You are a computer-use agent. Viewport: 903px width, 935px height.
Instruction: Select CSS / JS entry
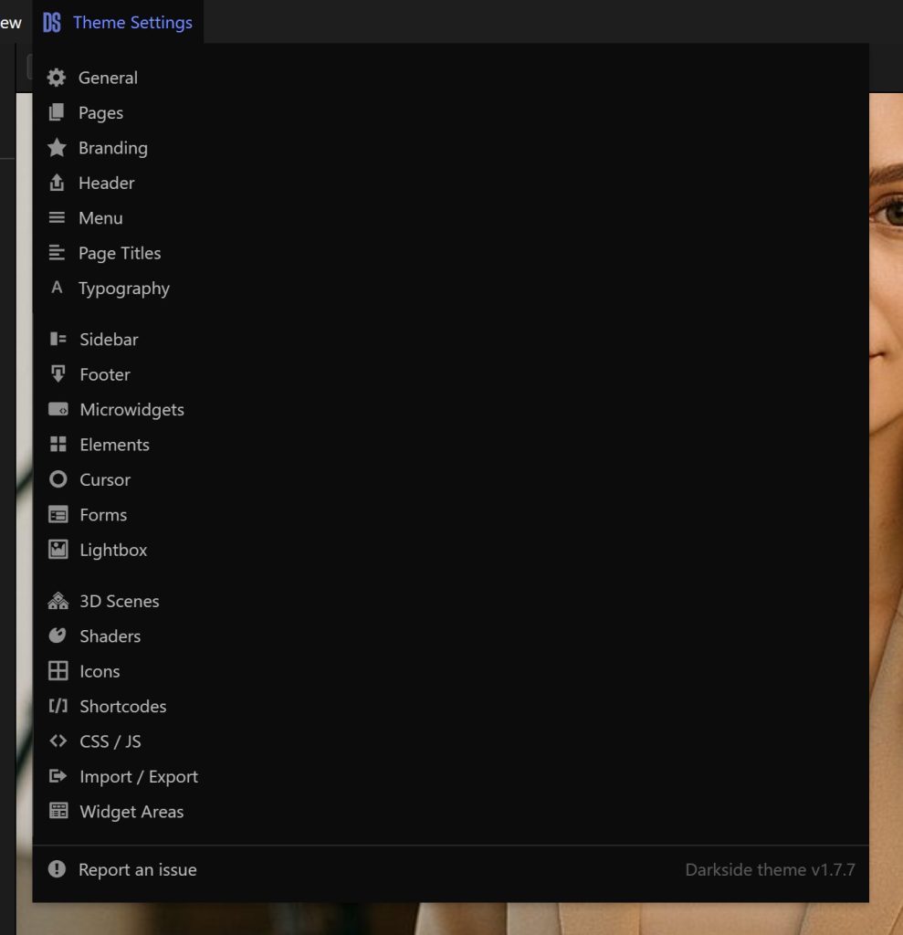tap(110, 741)
